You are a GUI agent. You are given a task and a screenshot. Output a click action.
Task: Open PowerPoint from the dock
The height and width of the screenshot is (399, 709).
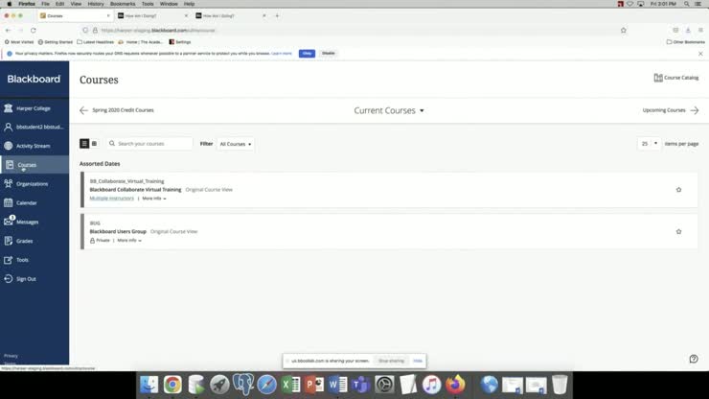pos(314,385)
